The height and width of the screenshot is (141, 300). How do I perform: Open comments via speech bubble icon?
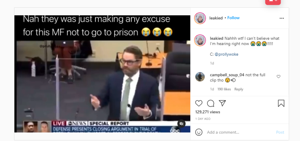point(210,103)
